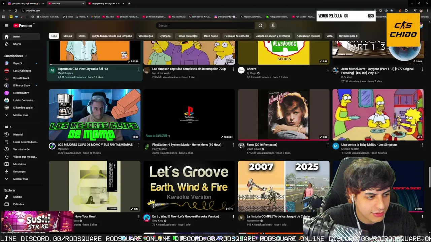
Task: Switch to the angelysaras browser tab
Action: click(x=106, y=3)
